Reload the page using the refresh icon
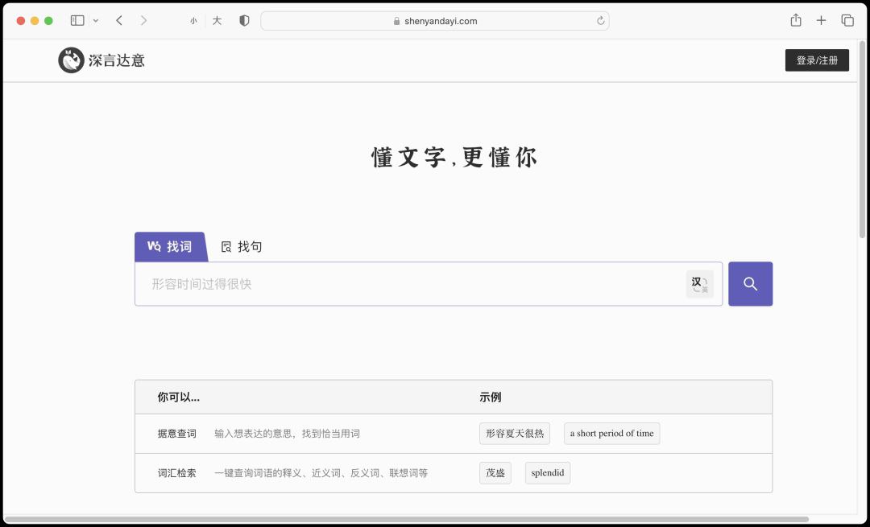The width and height of the screenshot is (870, 527). click(601, 21)
